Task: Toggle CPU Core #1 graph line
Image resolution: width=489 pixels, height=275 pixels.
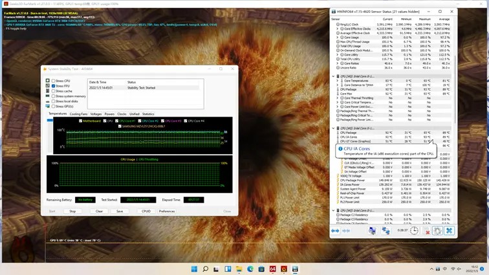Action: click(x=116, y=121)
